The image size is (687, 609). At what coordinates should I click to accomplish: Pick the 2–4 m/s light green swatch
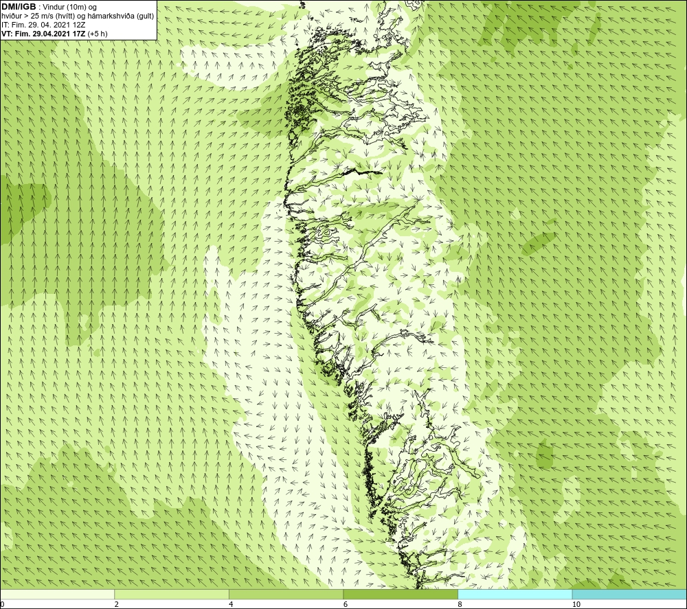[x=172, y=594]
